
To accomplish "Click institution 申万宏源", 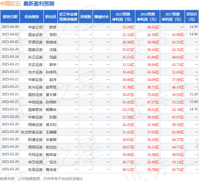I will [x=35, y=162].
